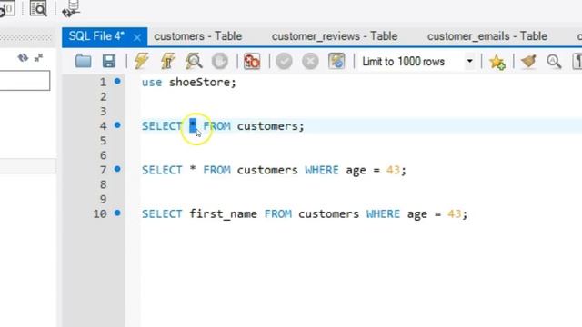Image resolution: width=582 pixels, height=327 pixels.
Task: Click statement marker dot on line 1
Action: (x=117, y=81)
